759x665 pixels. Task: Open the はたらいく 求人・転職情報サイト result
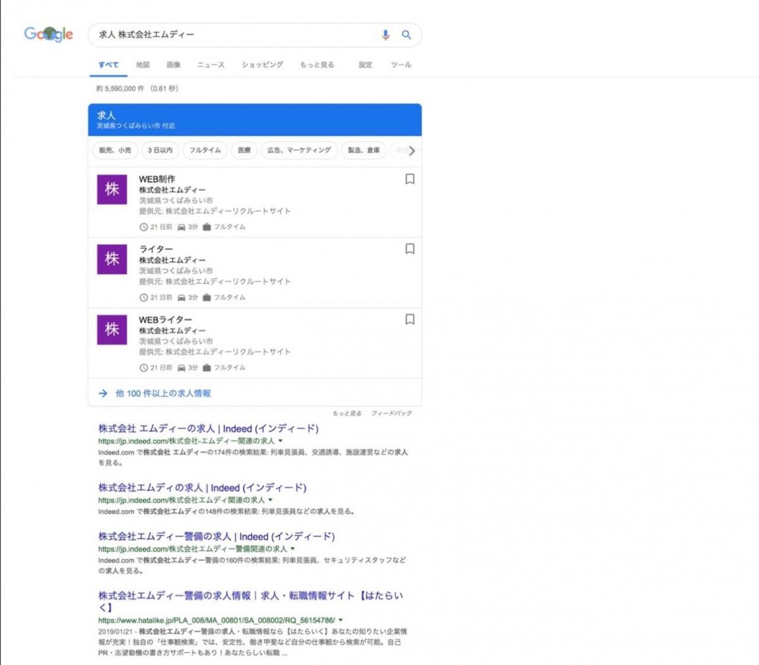pos(250,601)
